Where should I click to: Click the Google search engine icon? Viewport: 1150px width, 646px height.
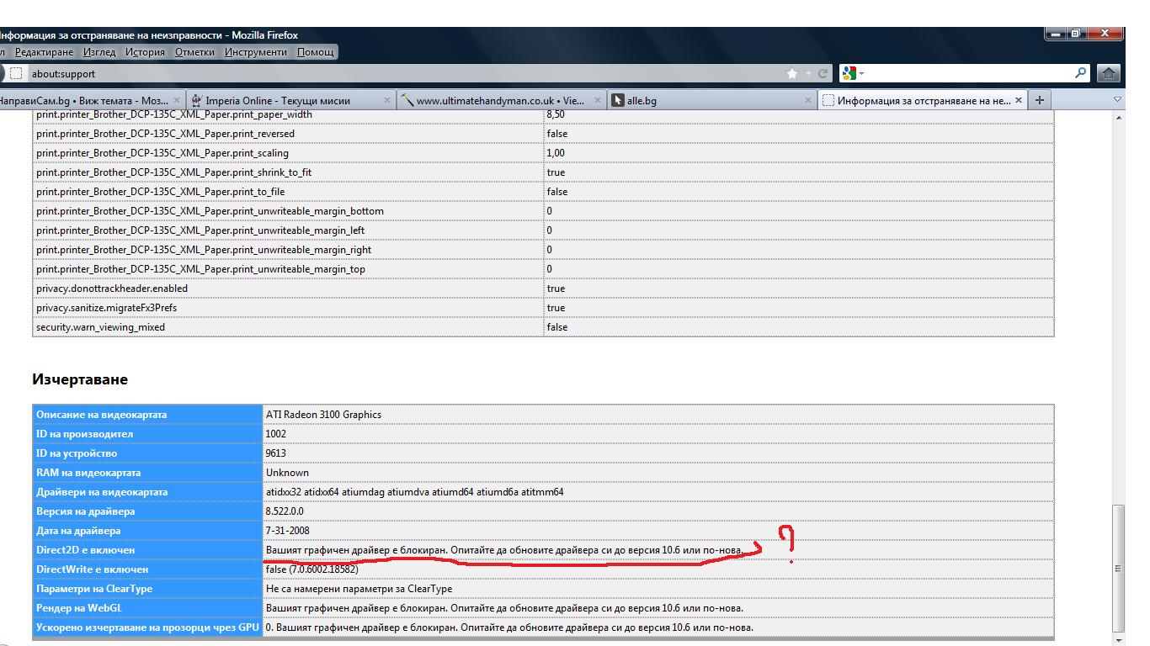click(x=849, y=74)
